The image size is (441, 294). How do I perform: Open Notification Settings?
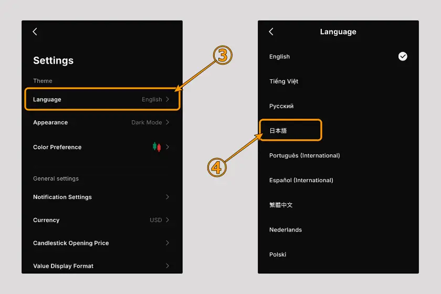coord(102,197)
